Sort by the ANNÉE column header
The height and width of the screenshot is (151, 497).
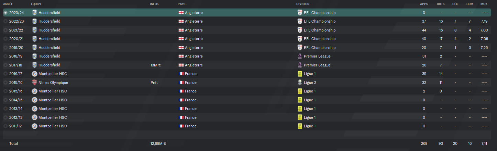tap(8, 4)
